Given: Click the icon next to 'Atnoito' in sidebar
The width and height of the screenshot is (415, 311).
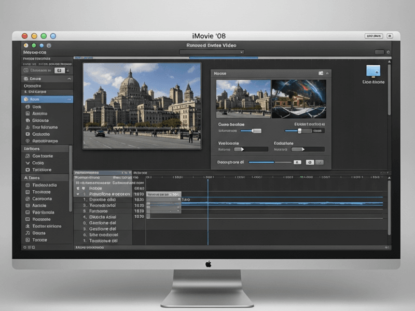Looking at the screenshot, I should point(27,113).
